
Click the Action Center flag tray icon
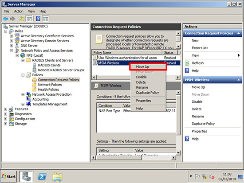click(197, 177)
